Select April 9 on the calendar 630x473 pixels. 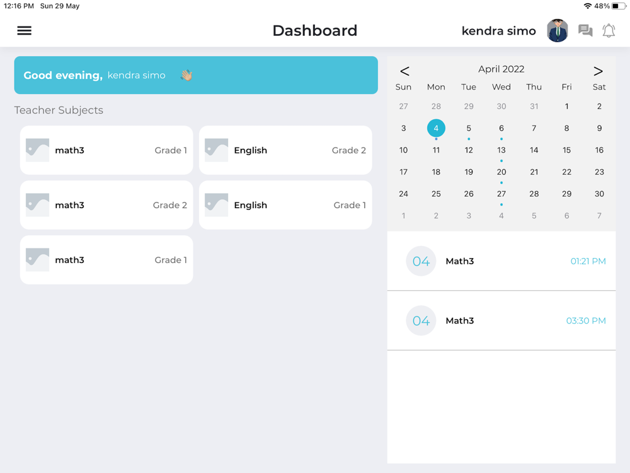tap(599, 128)
